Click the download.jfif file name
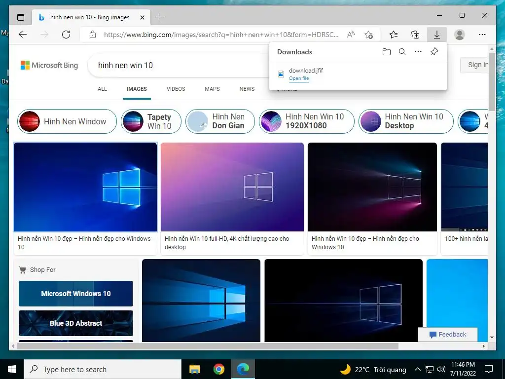505x379 pixels. 306,70
